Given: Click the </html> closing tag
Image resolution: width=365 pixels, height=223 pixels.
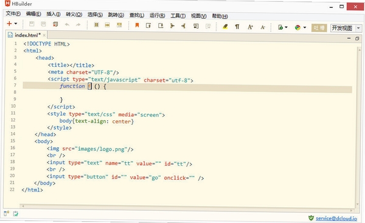Looking at the screenshot, I should pyautogui.click(x=32, y=190).
